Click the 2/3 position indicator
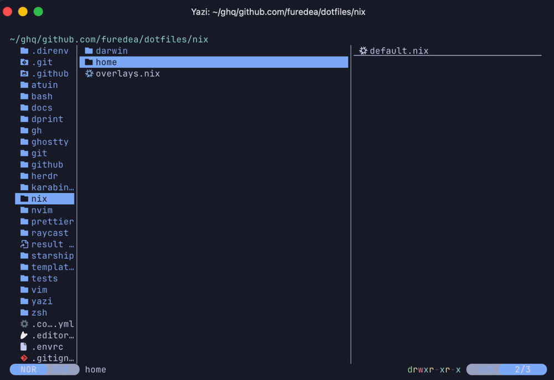Image resolution: width=554 pixels, height=380 pixels. (x=522, y=369)
